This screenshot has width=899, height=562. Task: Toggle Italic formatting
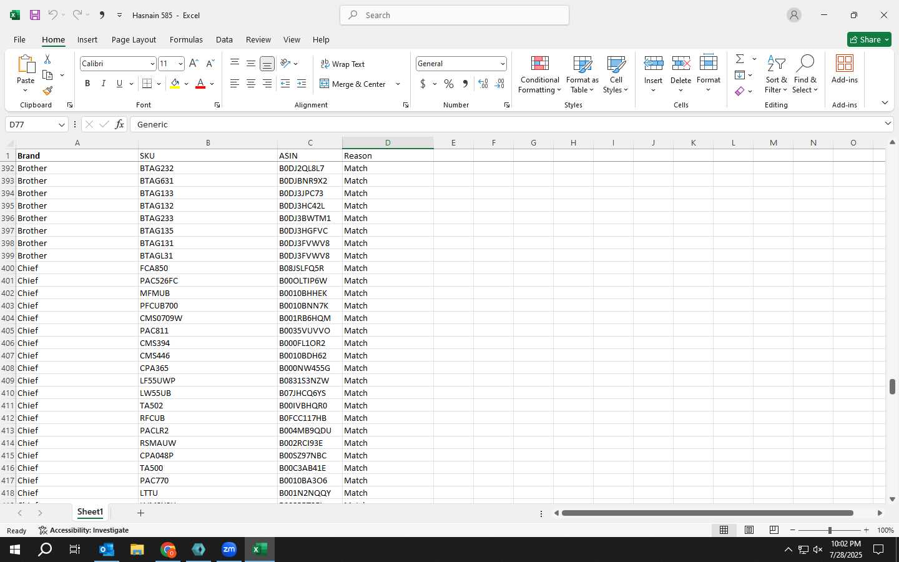(x=104, y=84)
